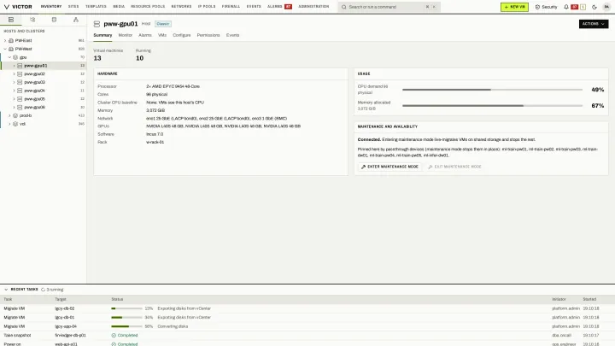Screen dimensions: 615x346
Task: Click the Security shield icon
Action: coord(537,7)
